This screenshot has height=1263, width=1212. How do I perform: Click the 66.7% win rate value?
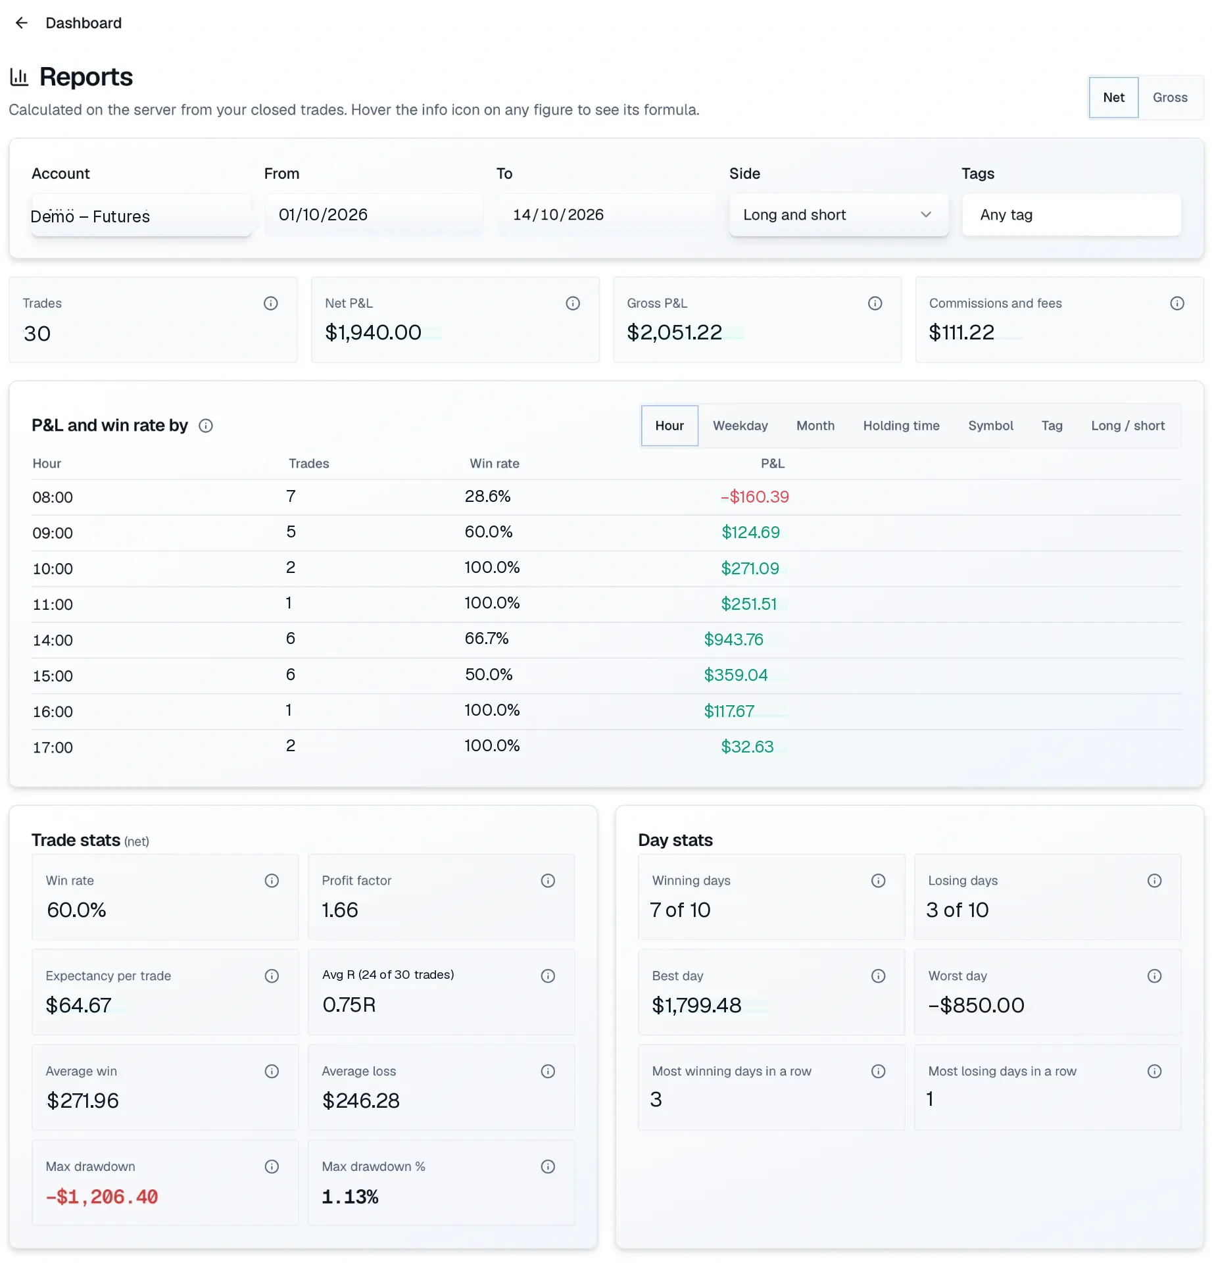point(487,639)
